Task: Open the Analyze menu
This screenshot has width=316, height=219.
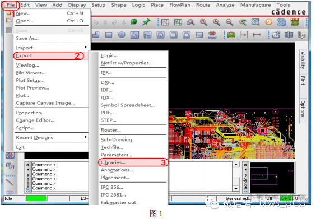Action: (x=225, y=5)
